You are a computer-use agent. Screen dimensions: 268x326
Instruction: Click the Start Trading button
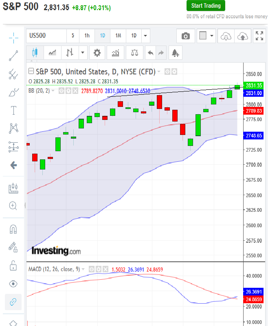(x=206, y=6)
